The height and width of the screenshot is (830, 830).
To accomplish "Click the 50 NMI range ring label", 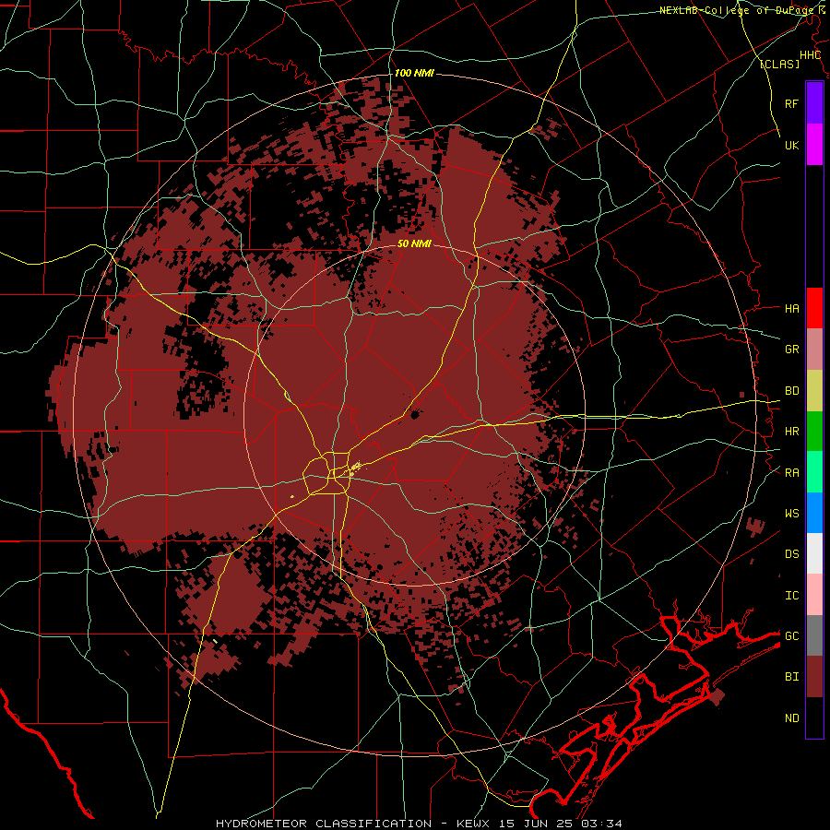I will (414, 244).
